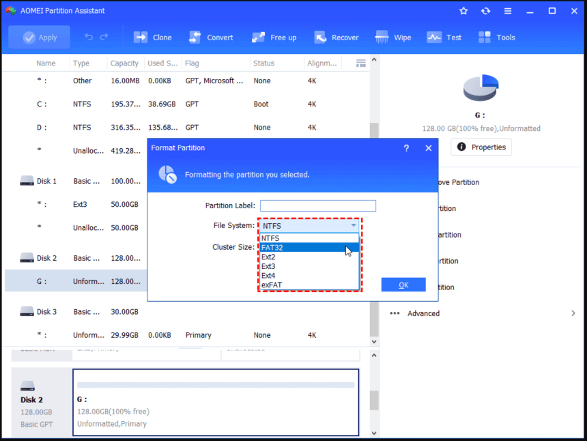
Task: Open Properties for drive G
Action: [x=481, y=147]
